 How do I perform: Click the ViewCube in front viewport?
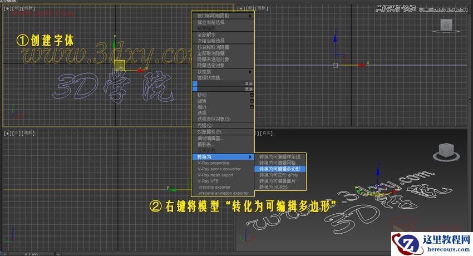pyautogui.click(x=446, y=26)
